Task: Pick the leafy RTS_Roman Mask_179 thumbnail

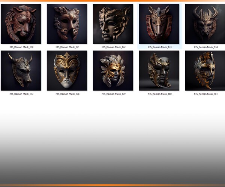Action: point(113,71)
